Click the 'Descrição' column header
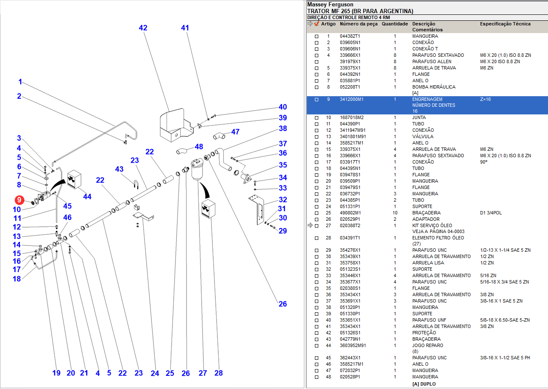 (423, 24)
